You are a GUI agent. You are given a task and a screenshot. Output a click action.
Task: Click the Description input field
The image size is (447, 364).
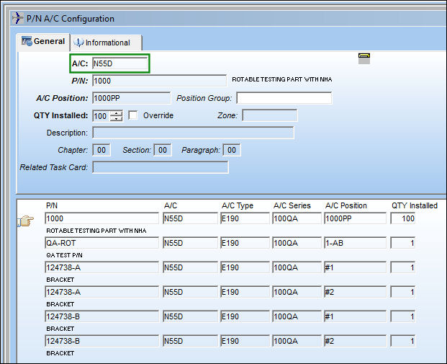193,133
